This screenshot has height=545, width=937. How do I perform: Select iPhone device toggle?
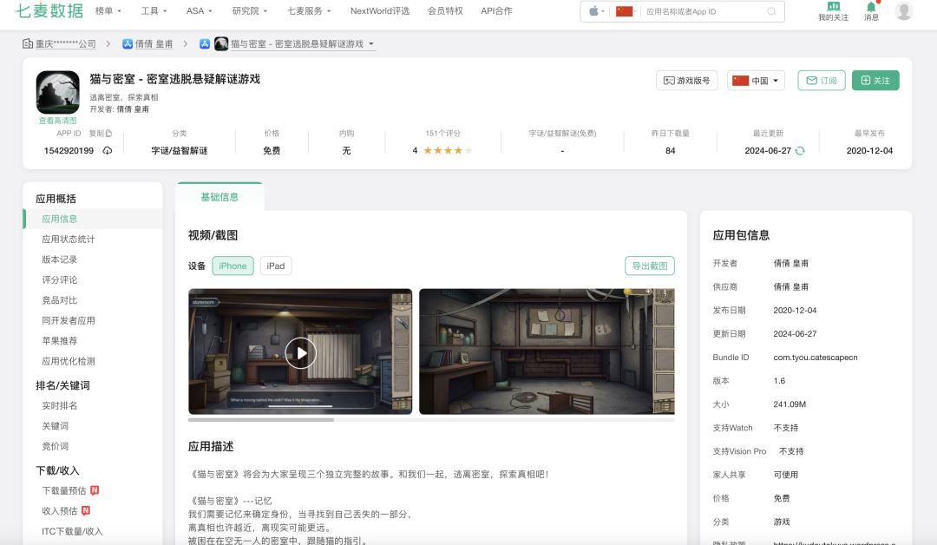(233, 266)
